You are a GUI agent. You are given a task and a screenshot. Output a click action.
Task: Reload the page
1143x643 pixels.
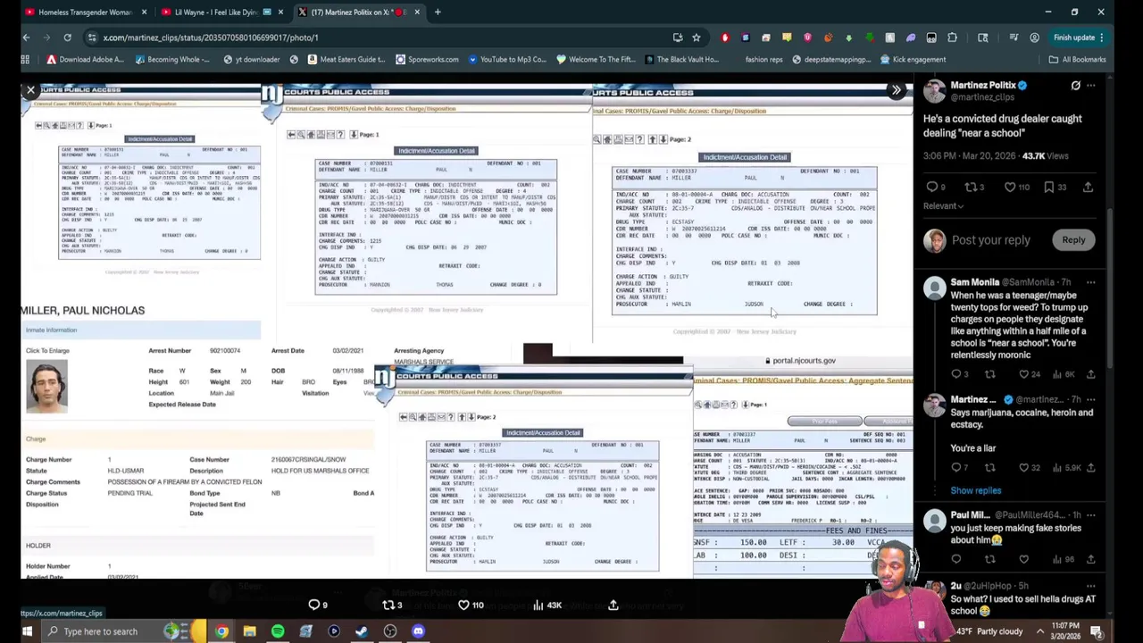[67, 38]
